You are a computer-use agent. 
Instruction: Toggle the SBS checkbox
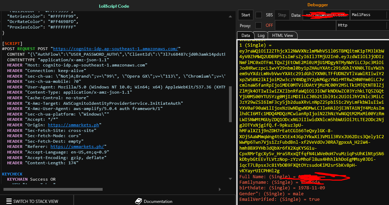tap(259, 15)
